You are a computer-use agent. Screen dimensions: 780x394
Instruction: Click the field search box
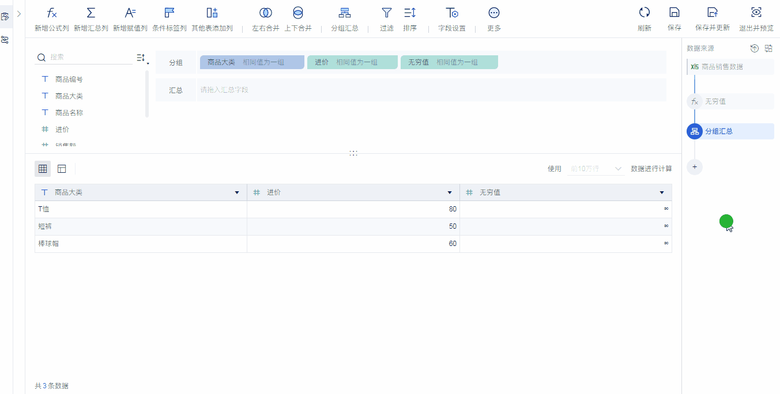point(85,57)
